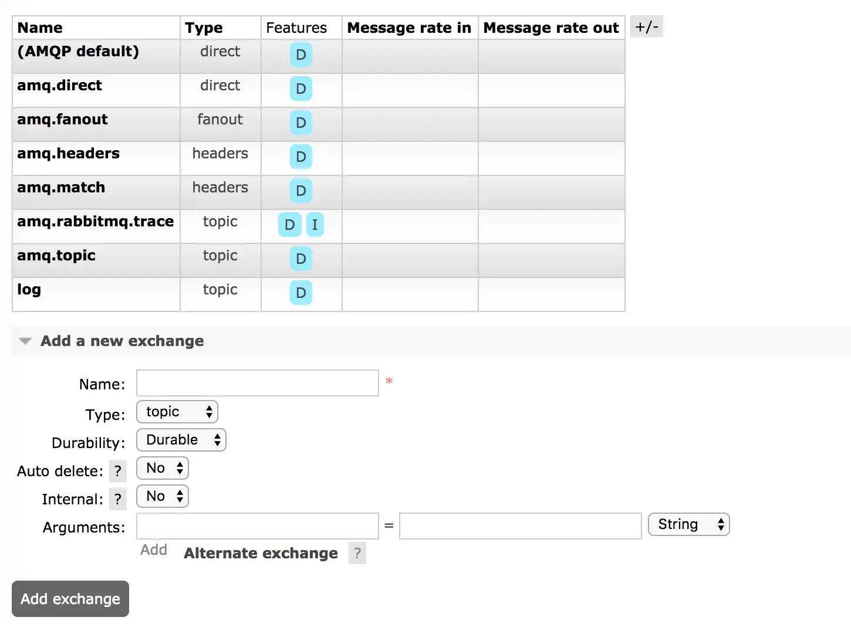Open the (AMQP default) exchange
Image resolution: width=851 pixels, height=624 pixels.
point(78,52)
